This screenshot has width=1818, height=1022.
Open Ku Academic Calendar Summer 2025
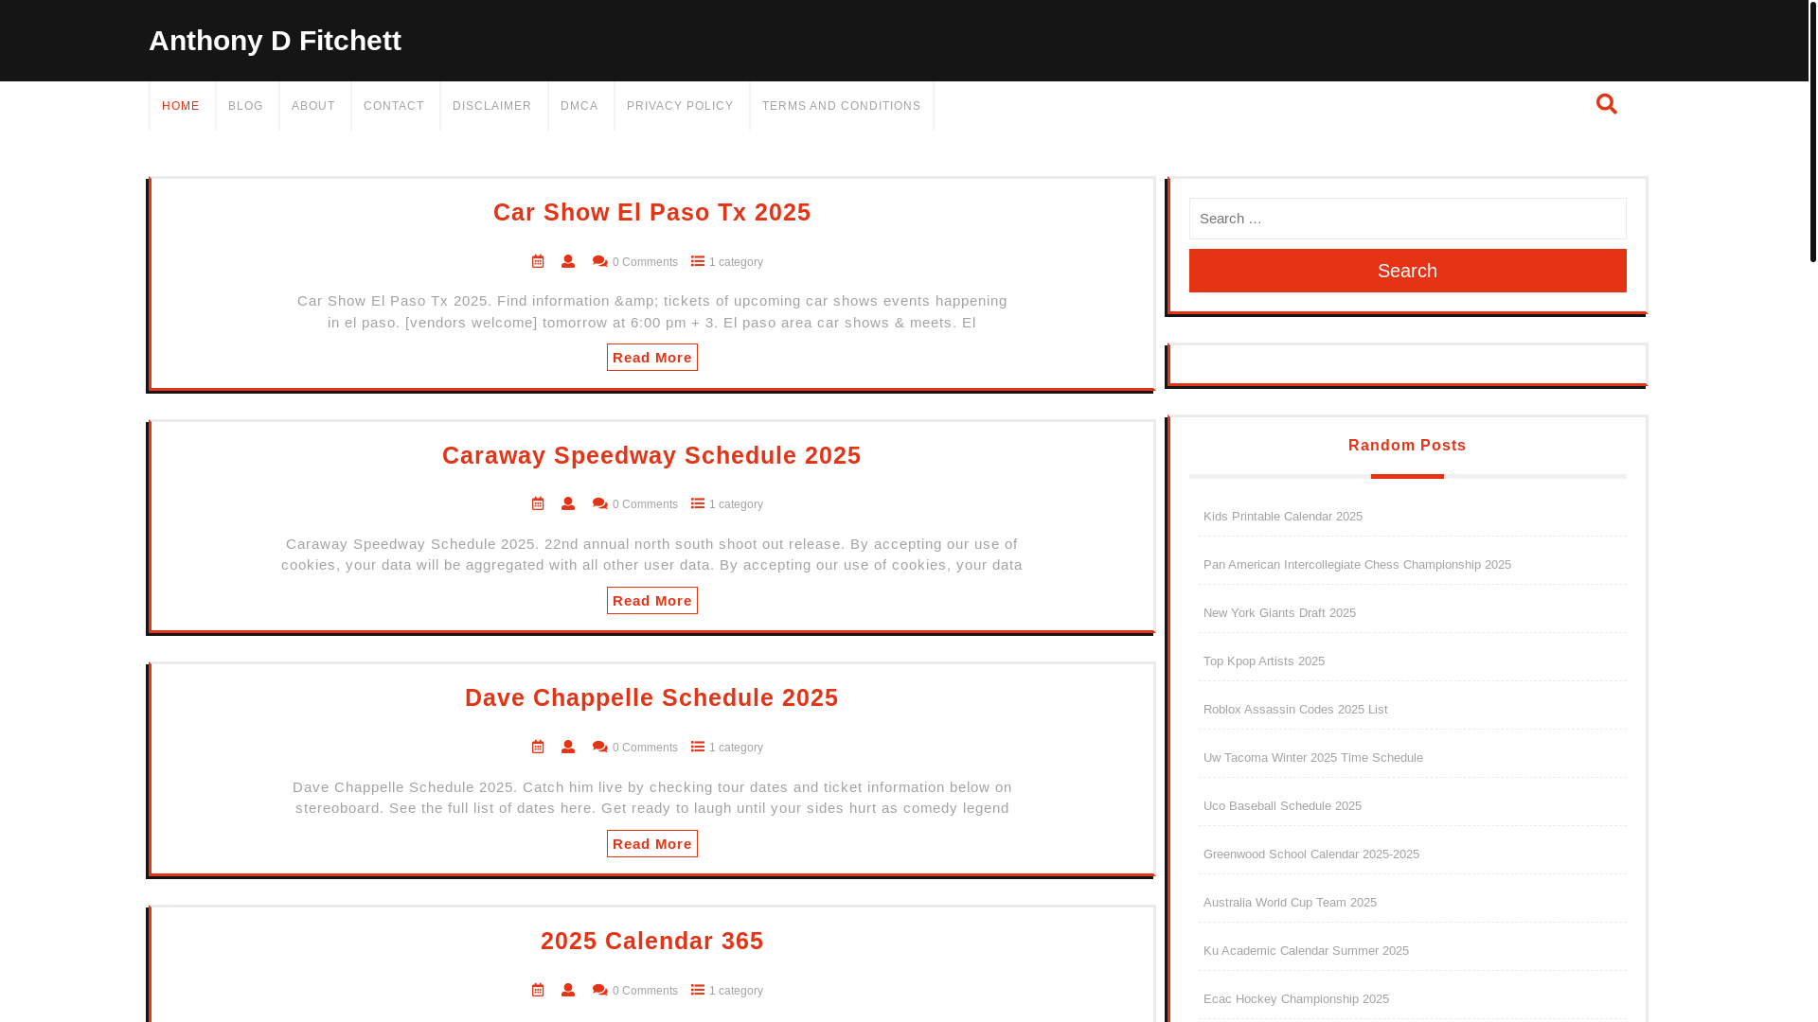coord(1306,951)
